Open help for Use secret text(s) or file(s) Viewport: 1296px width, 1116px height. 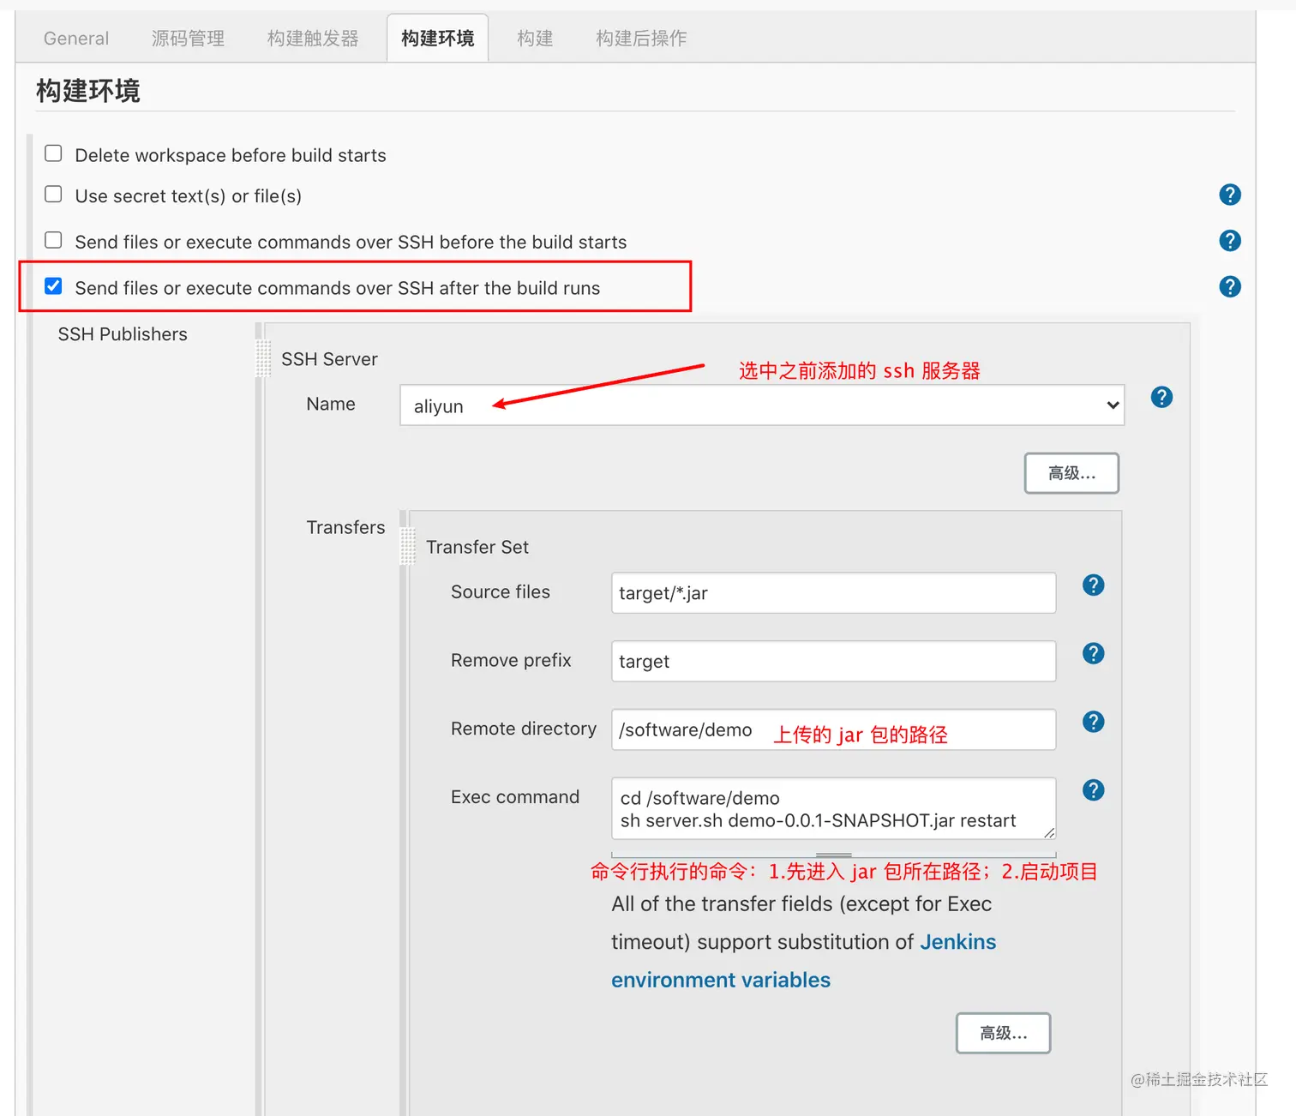1229,195
